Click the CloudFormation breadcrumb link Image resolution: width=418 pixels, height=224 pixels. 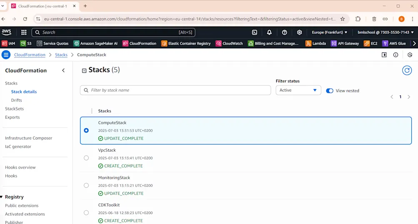[x=30, y=55]
